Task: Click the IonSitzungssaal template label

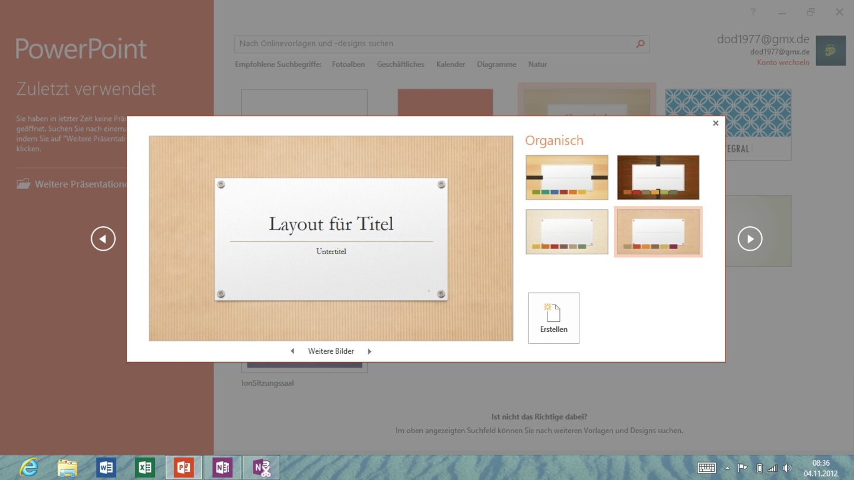Action: (267, 383)
